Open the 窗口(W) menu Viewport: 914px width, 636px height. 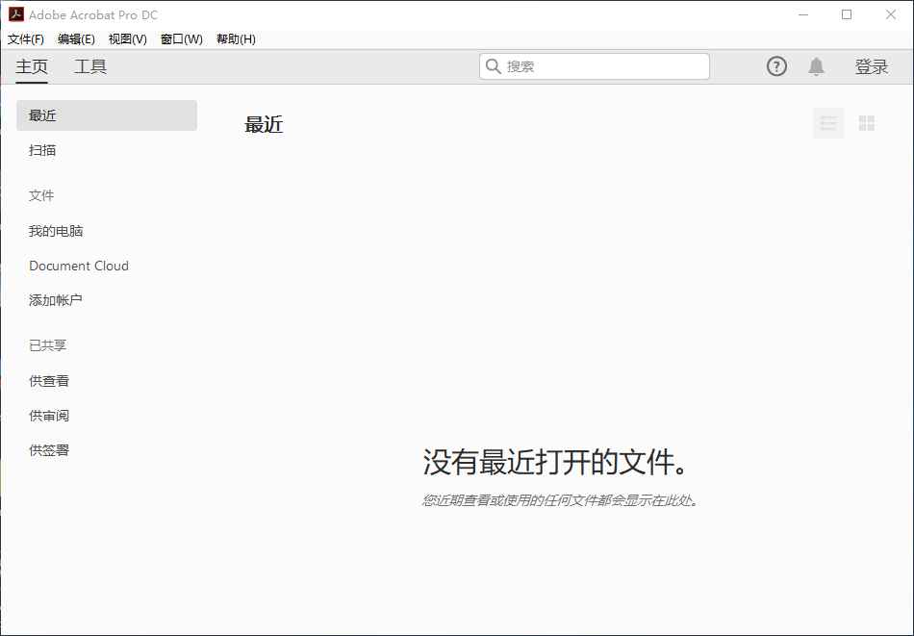[179, 39]
